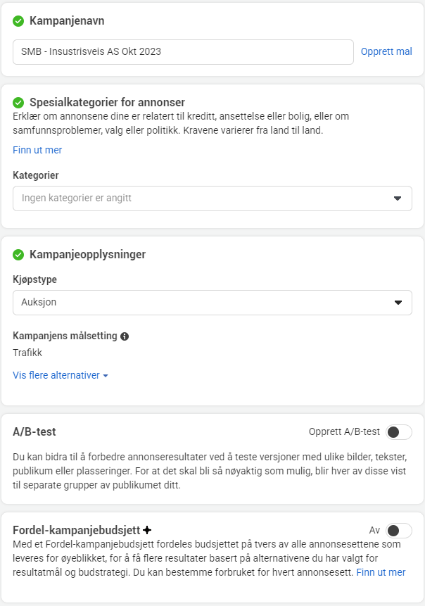Click the dropdown arrow in the Kategorier field
The image size is (425, 606).
click(398, 198)
